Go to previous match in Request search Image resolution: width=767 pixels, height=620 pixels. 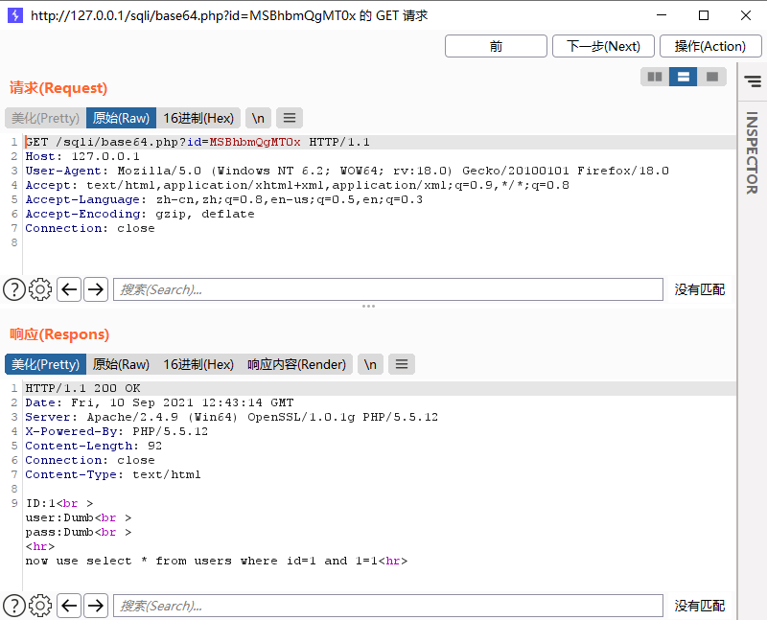coord(69,289)
